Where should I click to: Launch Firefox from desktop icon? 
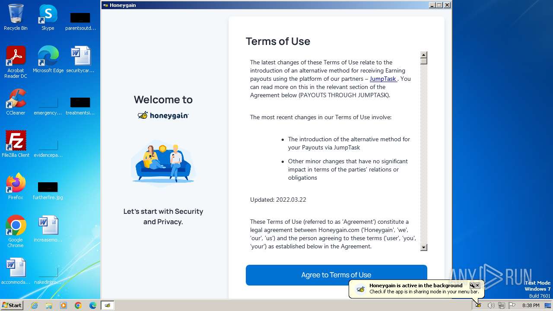[x=16, y=187]
